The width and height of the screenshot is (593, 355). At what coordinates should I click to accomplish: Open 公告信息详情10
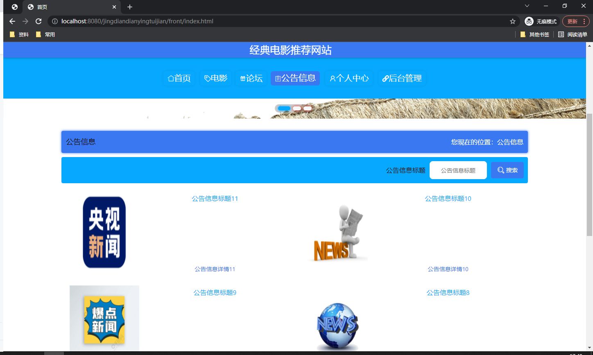click(448, 269)
